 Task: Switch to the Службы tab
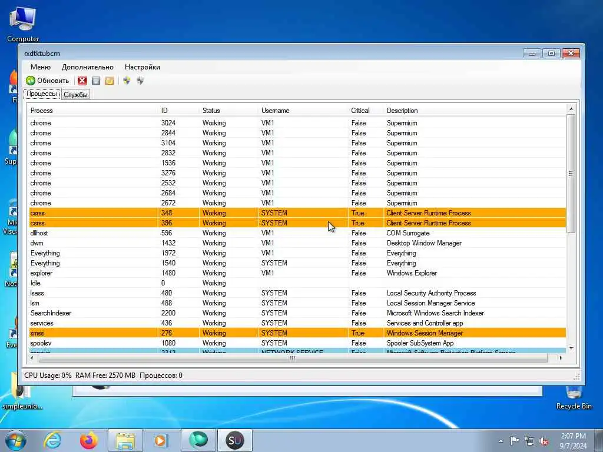coord(75,95)
